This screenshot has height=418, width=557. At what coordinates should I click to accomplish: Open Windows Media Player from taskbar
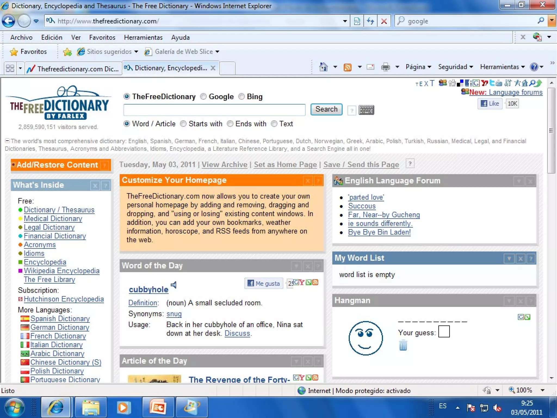coord(123,407)
